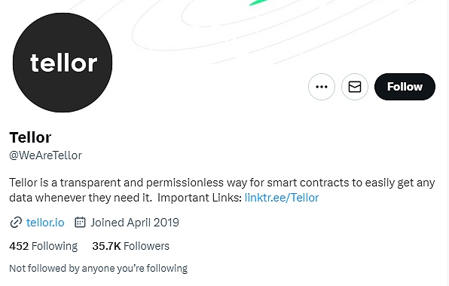The image size is (449, 286).
Task: Visit the tellor.io website link
Action: click(x=45, y=223)
